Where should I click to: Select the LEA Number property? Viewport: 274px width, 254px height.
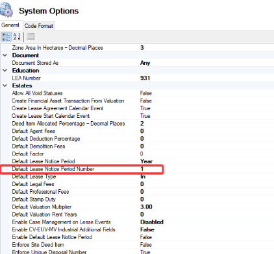coord(26,78)
